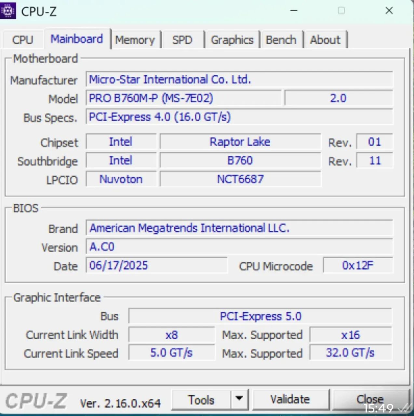This screenshot has height=416, width=414.
Task: Click the NCT6687 LPCIO value
Action: 240,179
